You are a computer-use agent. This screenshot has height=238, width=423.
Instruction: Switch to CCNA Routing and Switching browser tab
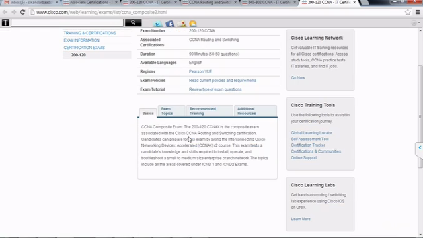(x=209, y=2)
